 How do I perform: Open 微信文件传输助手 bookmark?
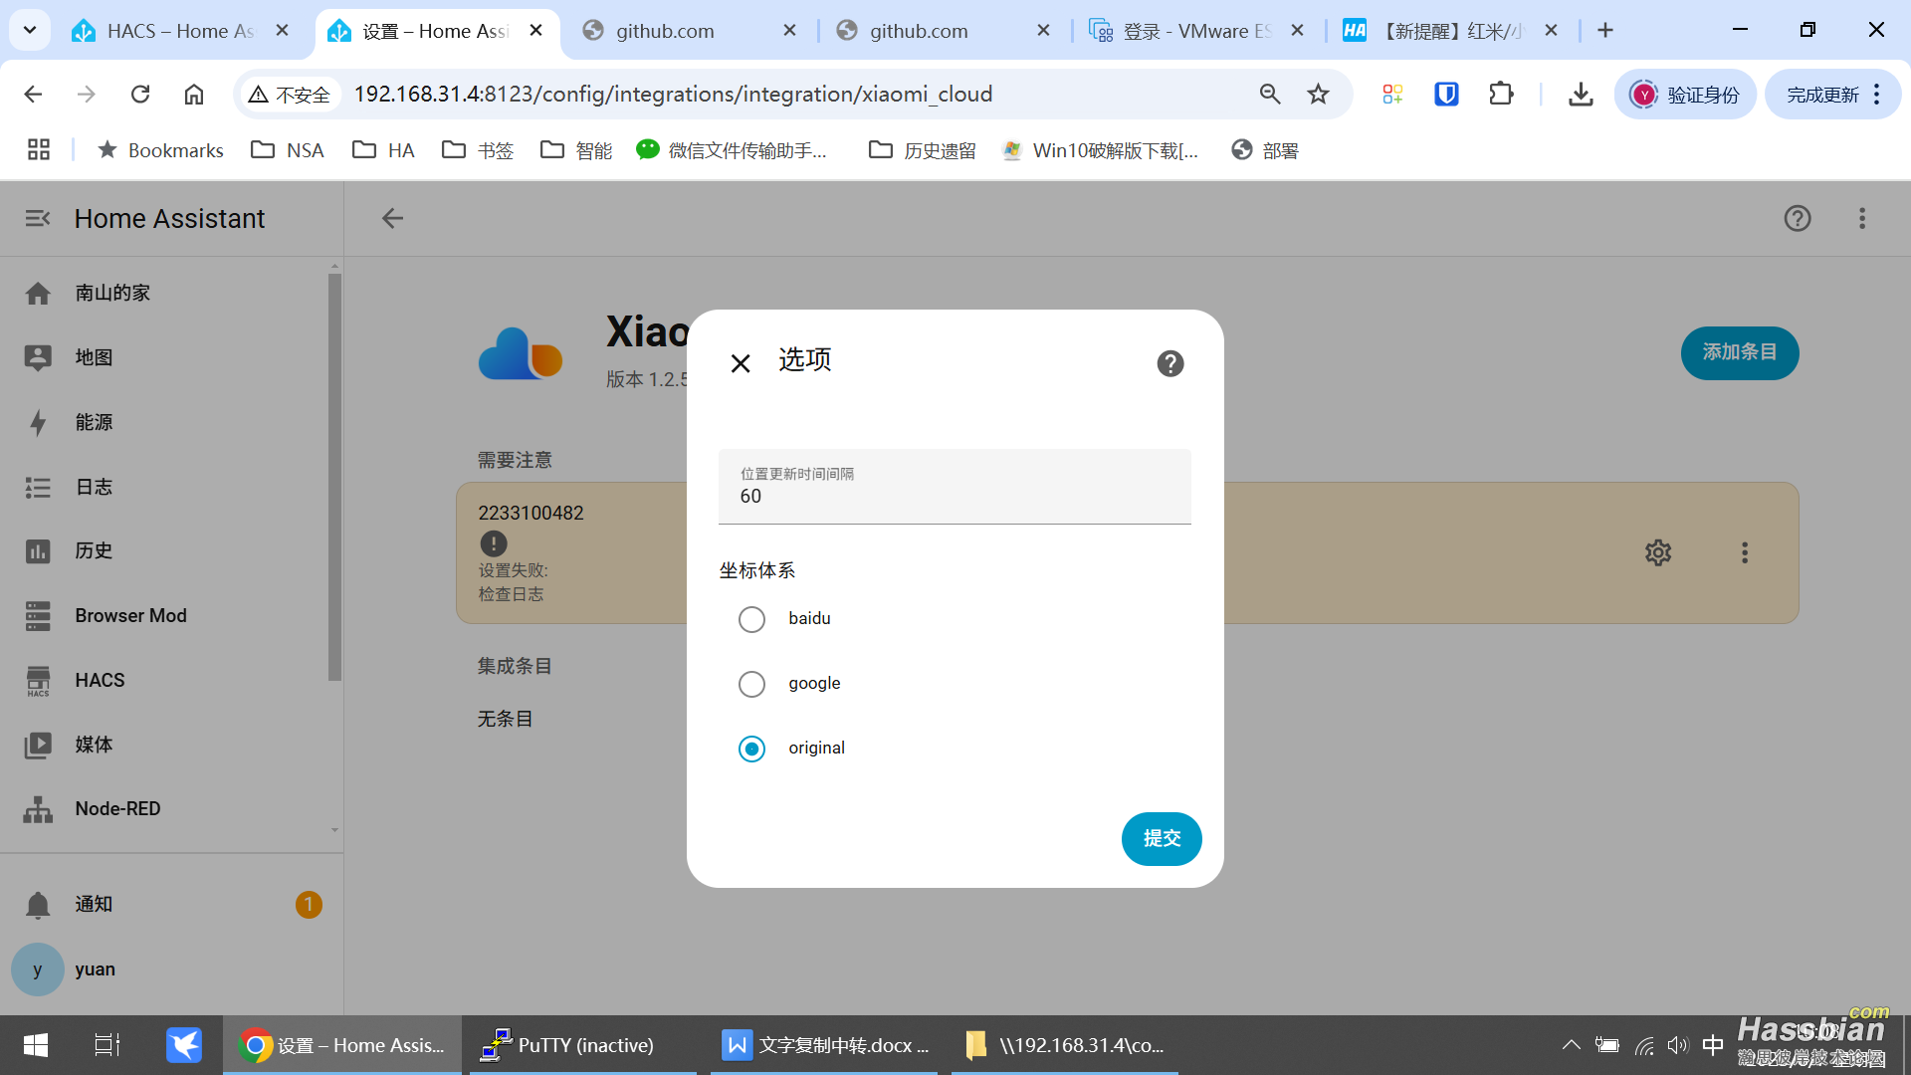coord(732,149)
